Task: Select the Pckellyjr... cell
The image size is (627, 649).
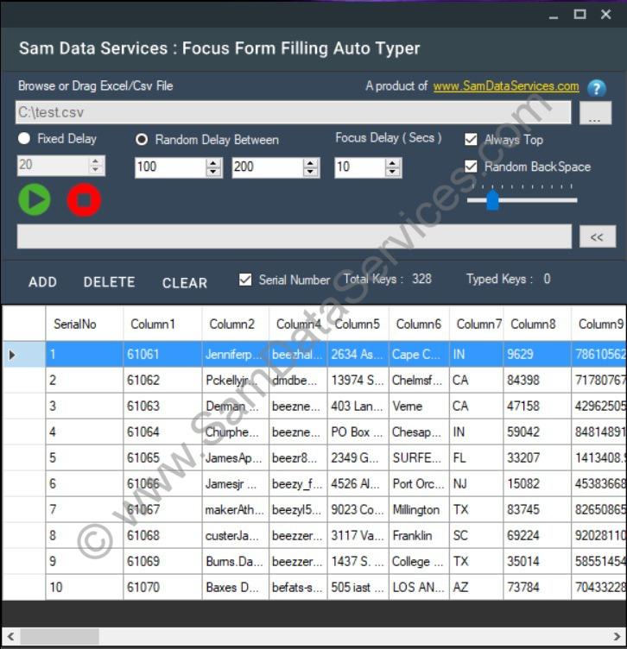Action: [x=236, y=380]
